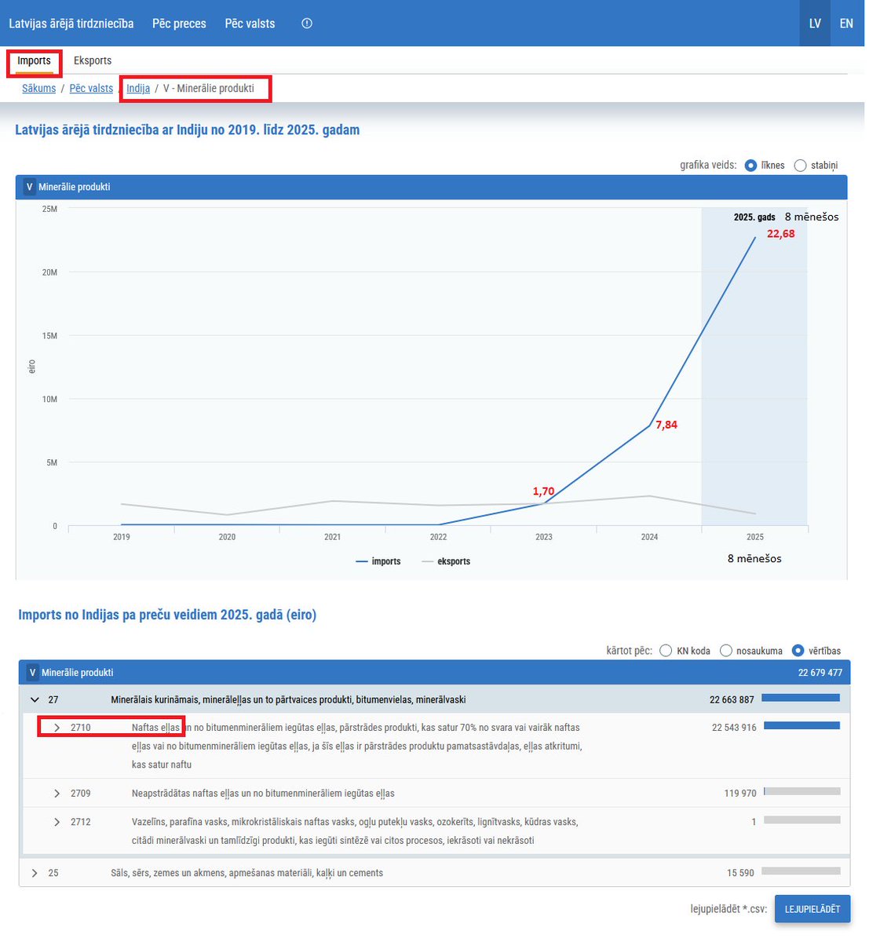The height and width of the screenshot is (942, 880).
Task: Click Sāls, sērs, zemes un akmens text
Action: [247, 873]
